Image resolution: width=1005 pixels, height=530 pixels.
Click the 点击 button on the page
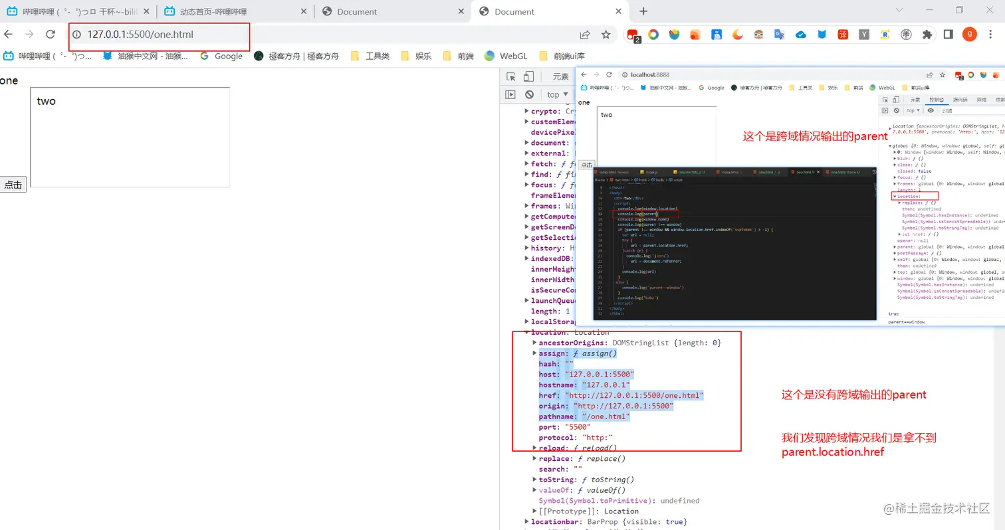point(13,185)
